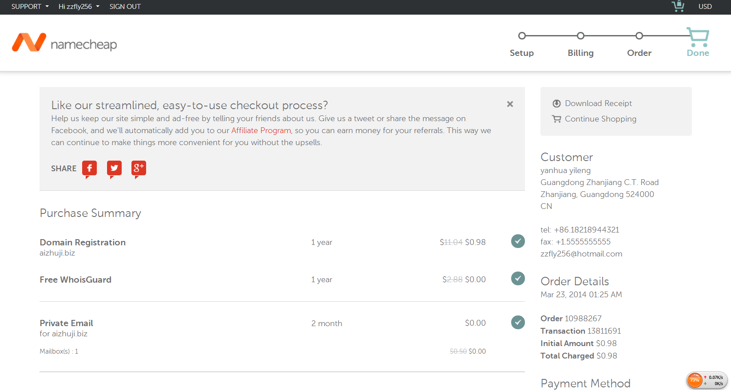Share on Google Plus

(139, 169)
